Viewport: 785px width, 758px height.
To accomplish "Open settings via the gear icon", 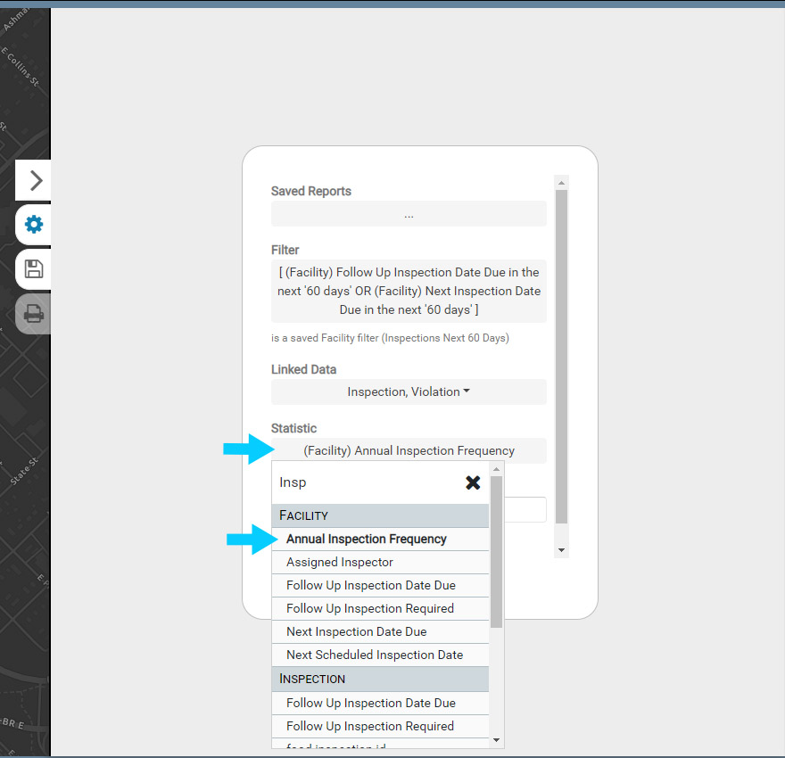I will point(34,225).
